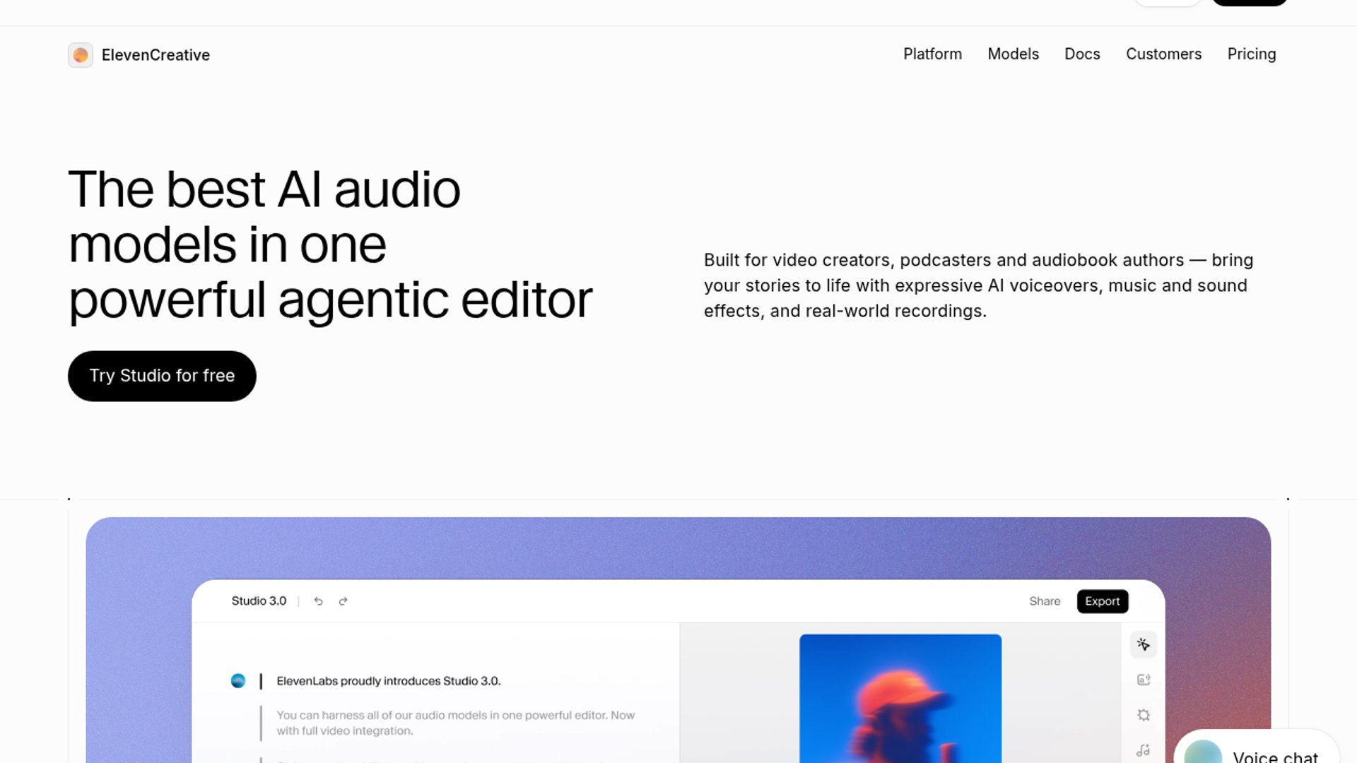Screen dimensions: 1357x763
Task: Click Try Studio for free button
Action: tap(162, 376)
